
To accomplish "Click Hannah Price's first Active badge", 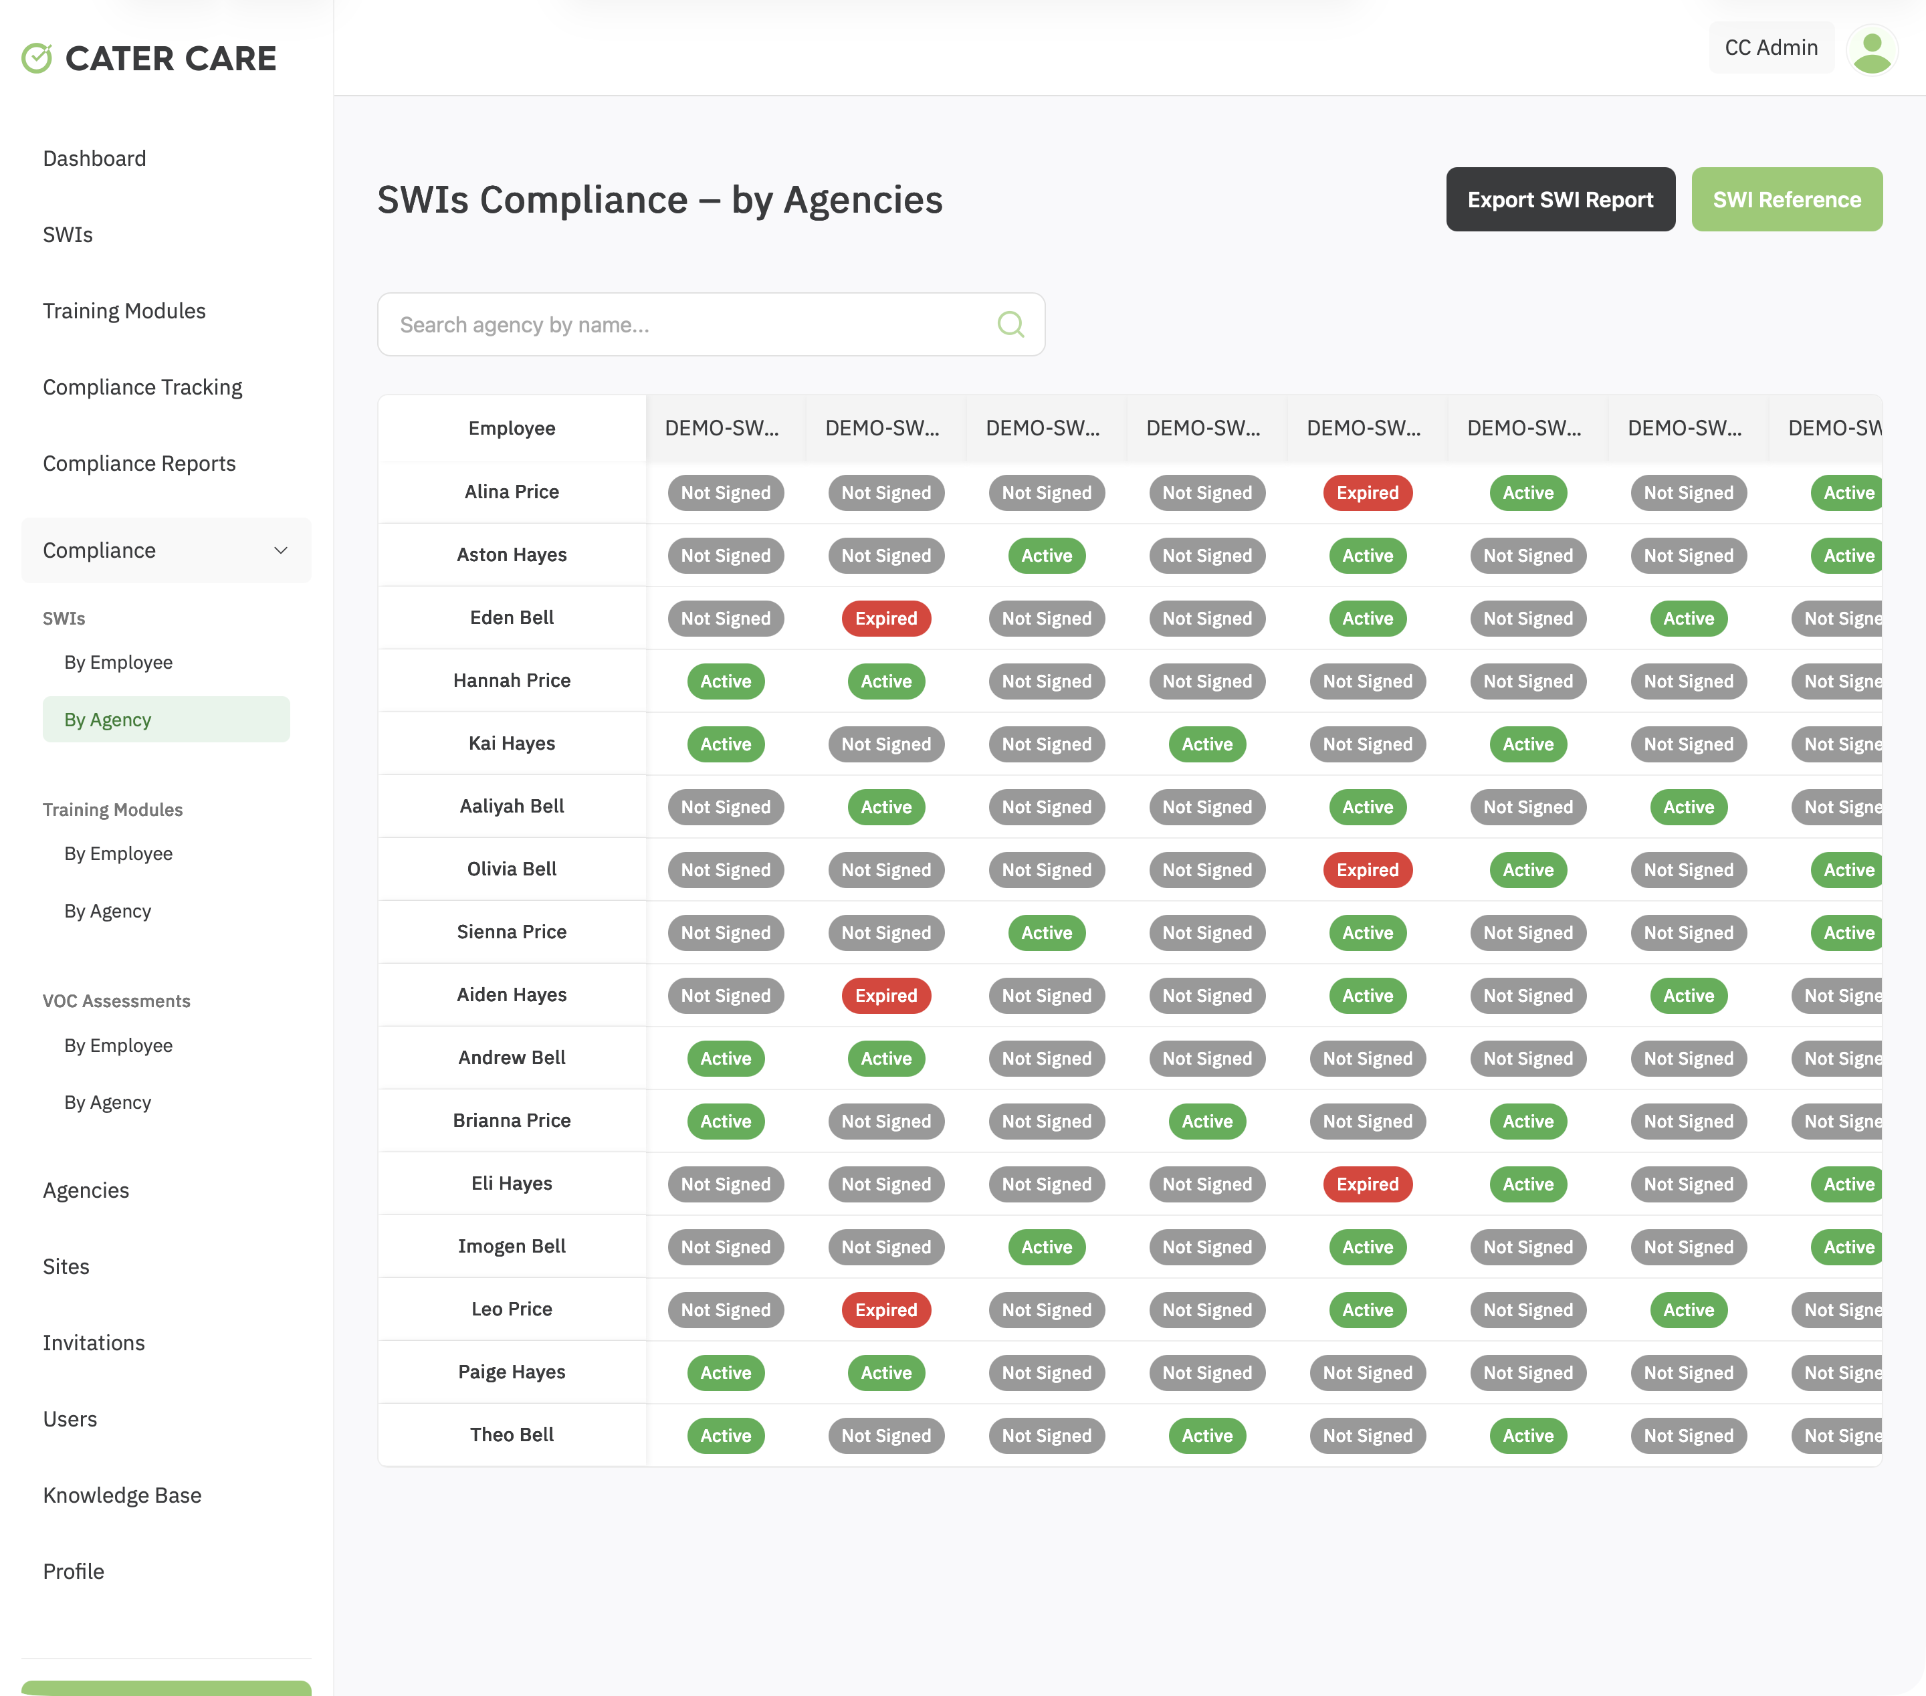I will 726,681.
